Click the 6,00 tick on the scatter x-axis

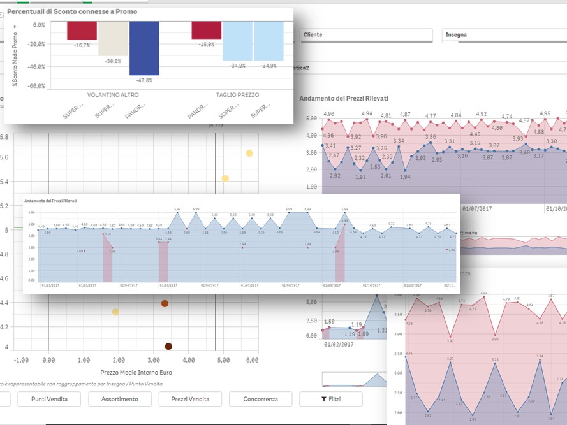(x=252, y=360)
